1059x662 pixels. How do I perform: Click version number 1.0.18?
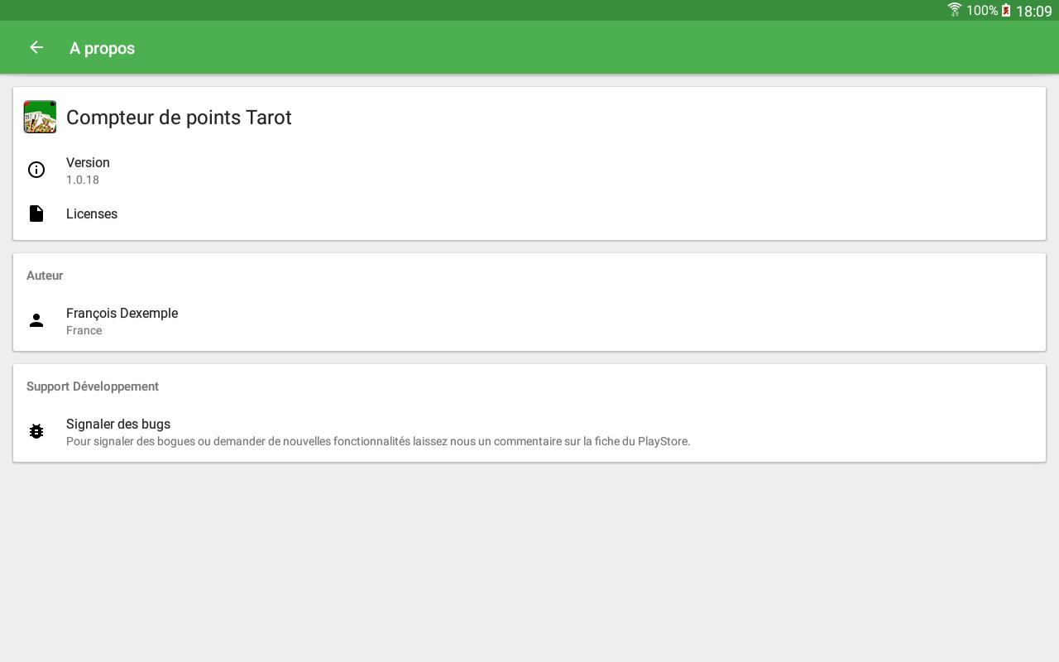[83, 180]
